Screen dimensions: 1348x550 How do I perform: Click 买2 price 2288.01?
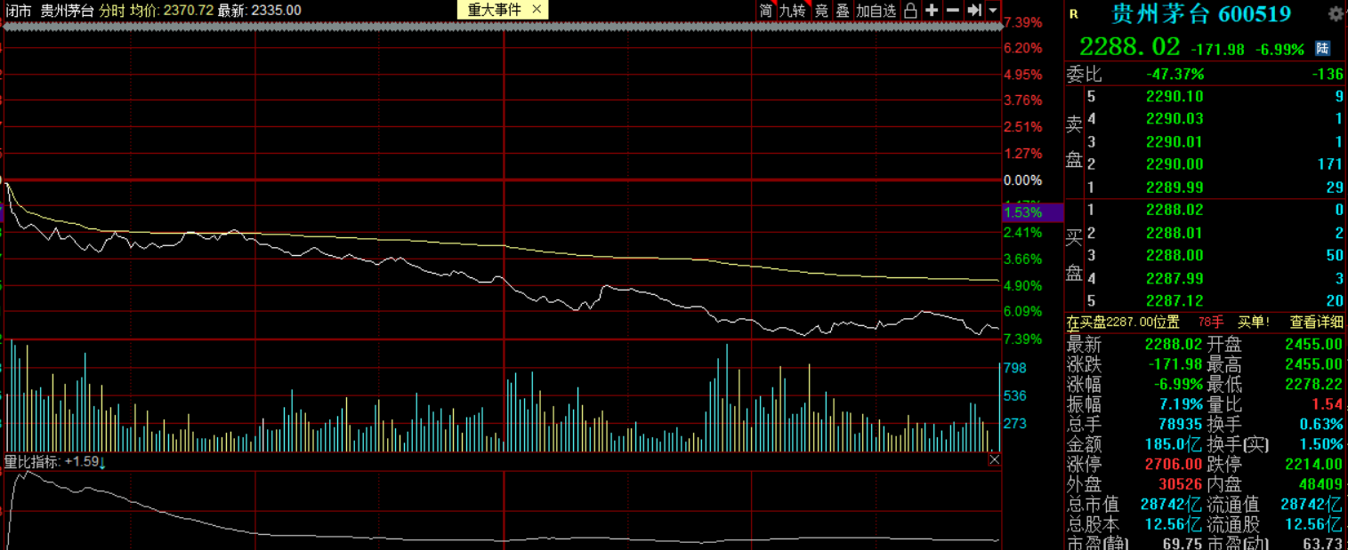point(1174,233)
